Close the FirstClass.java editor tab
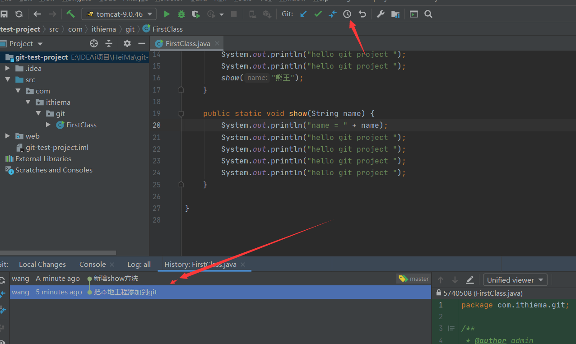The height and width of the screenshot is (344, 576). pos(217,43)
